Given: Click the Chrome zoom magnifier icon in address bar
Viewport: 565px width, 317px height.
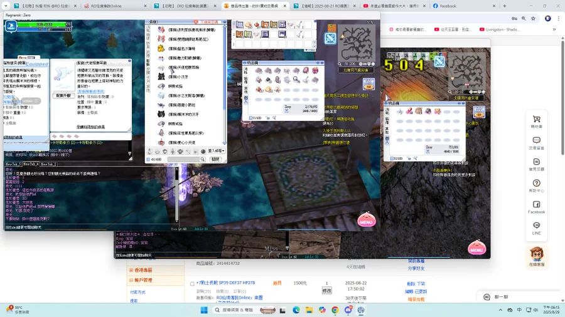Looking at the screenshot, I should 523,18.
